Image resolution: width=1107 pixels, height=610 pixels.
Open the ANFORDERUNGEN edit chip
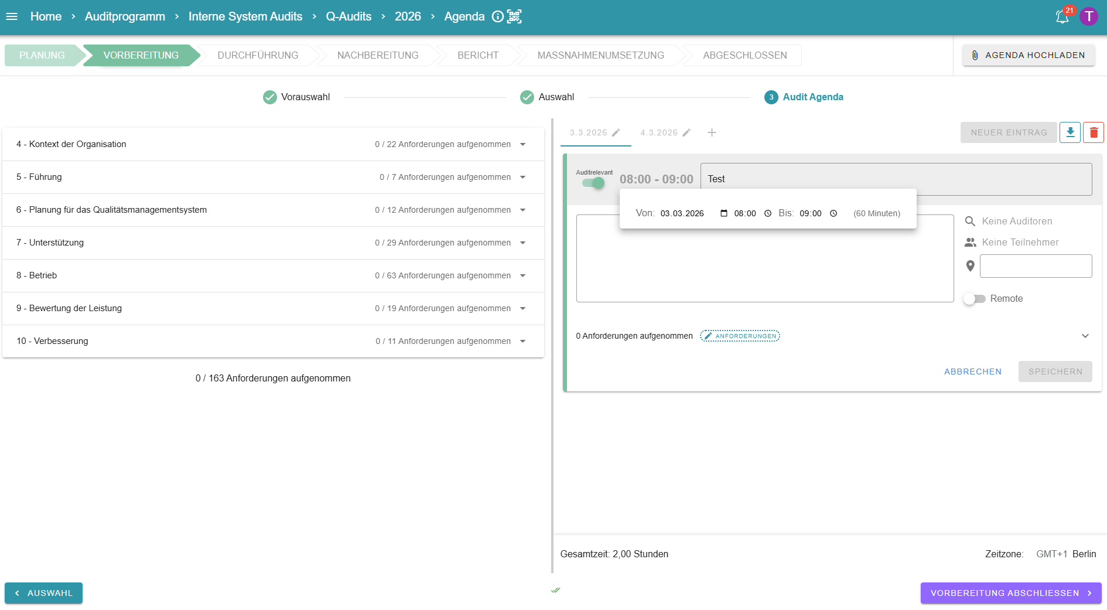(x=740, y=336)
